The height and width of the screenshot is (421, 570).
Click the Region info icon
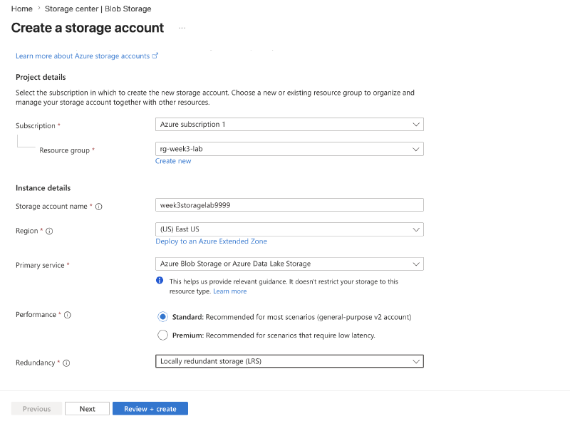[49, 231]
